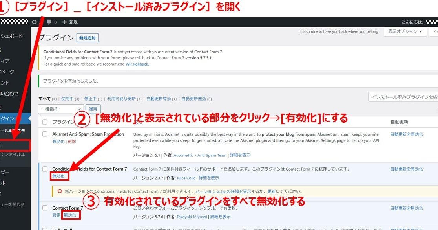Open comments bubble icon in admin bar

point(49,22)
